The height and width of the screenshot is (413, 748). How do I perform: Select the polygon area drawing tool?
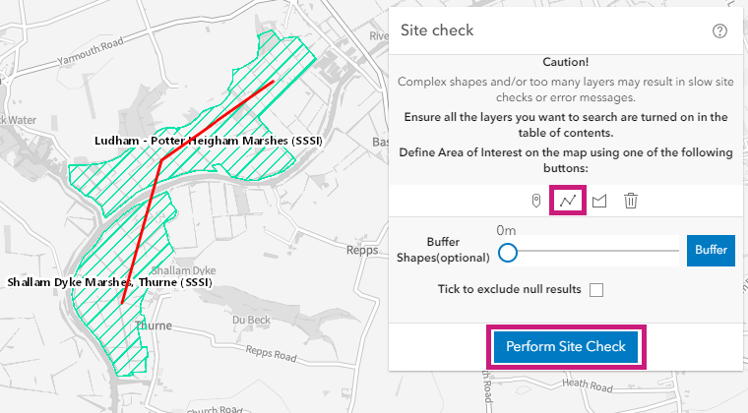[x=599, y=201]
